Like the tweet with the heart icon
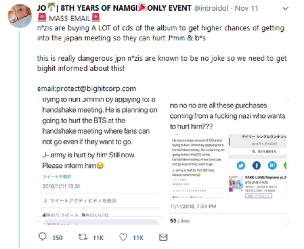The height and width of the screenshot is (249, 304). point(123,237)
